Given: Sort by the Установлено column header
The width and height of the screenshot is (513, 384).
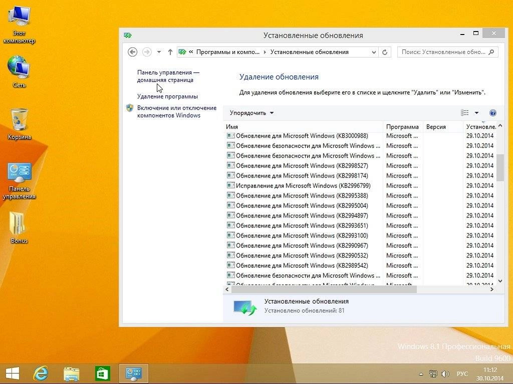Looking at the screenshot, I should 481,126.
